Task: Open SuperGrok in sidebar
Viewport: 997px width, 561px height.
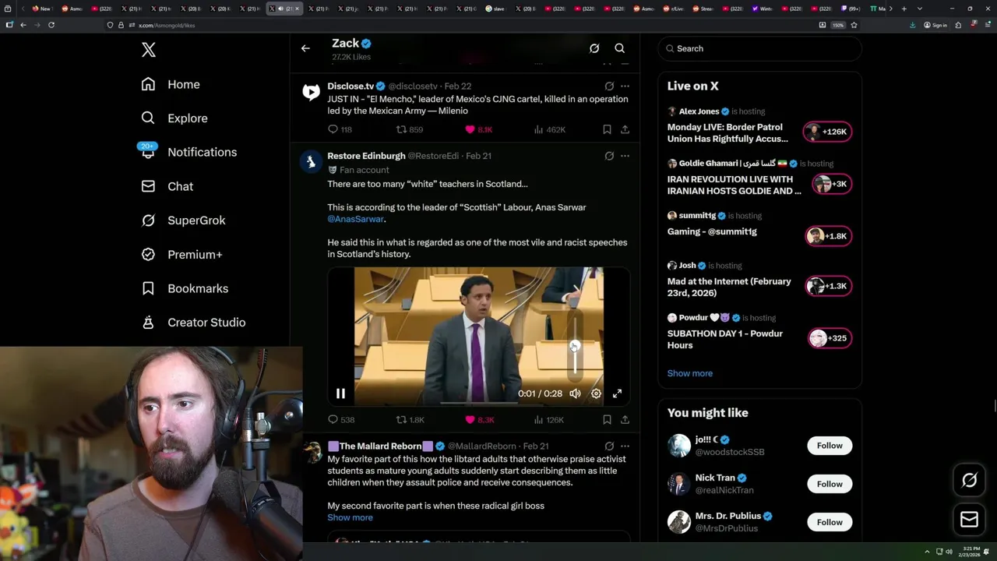Action: (184, 221)
